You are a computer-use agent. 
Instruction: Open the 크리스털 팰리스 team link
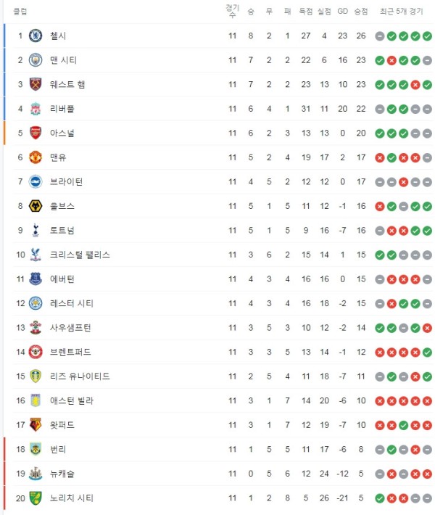tap(80, 255)
